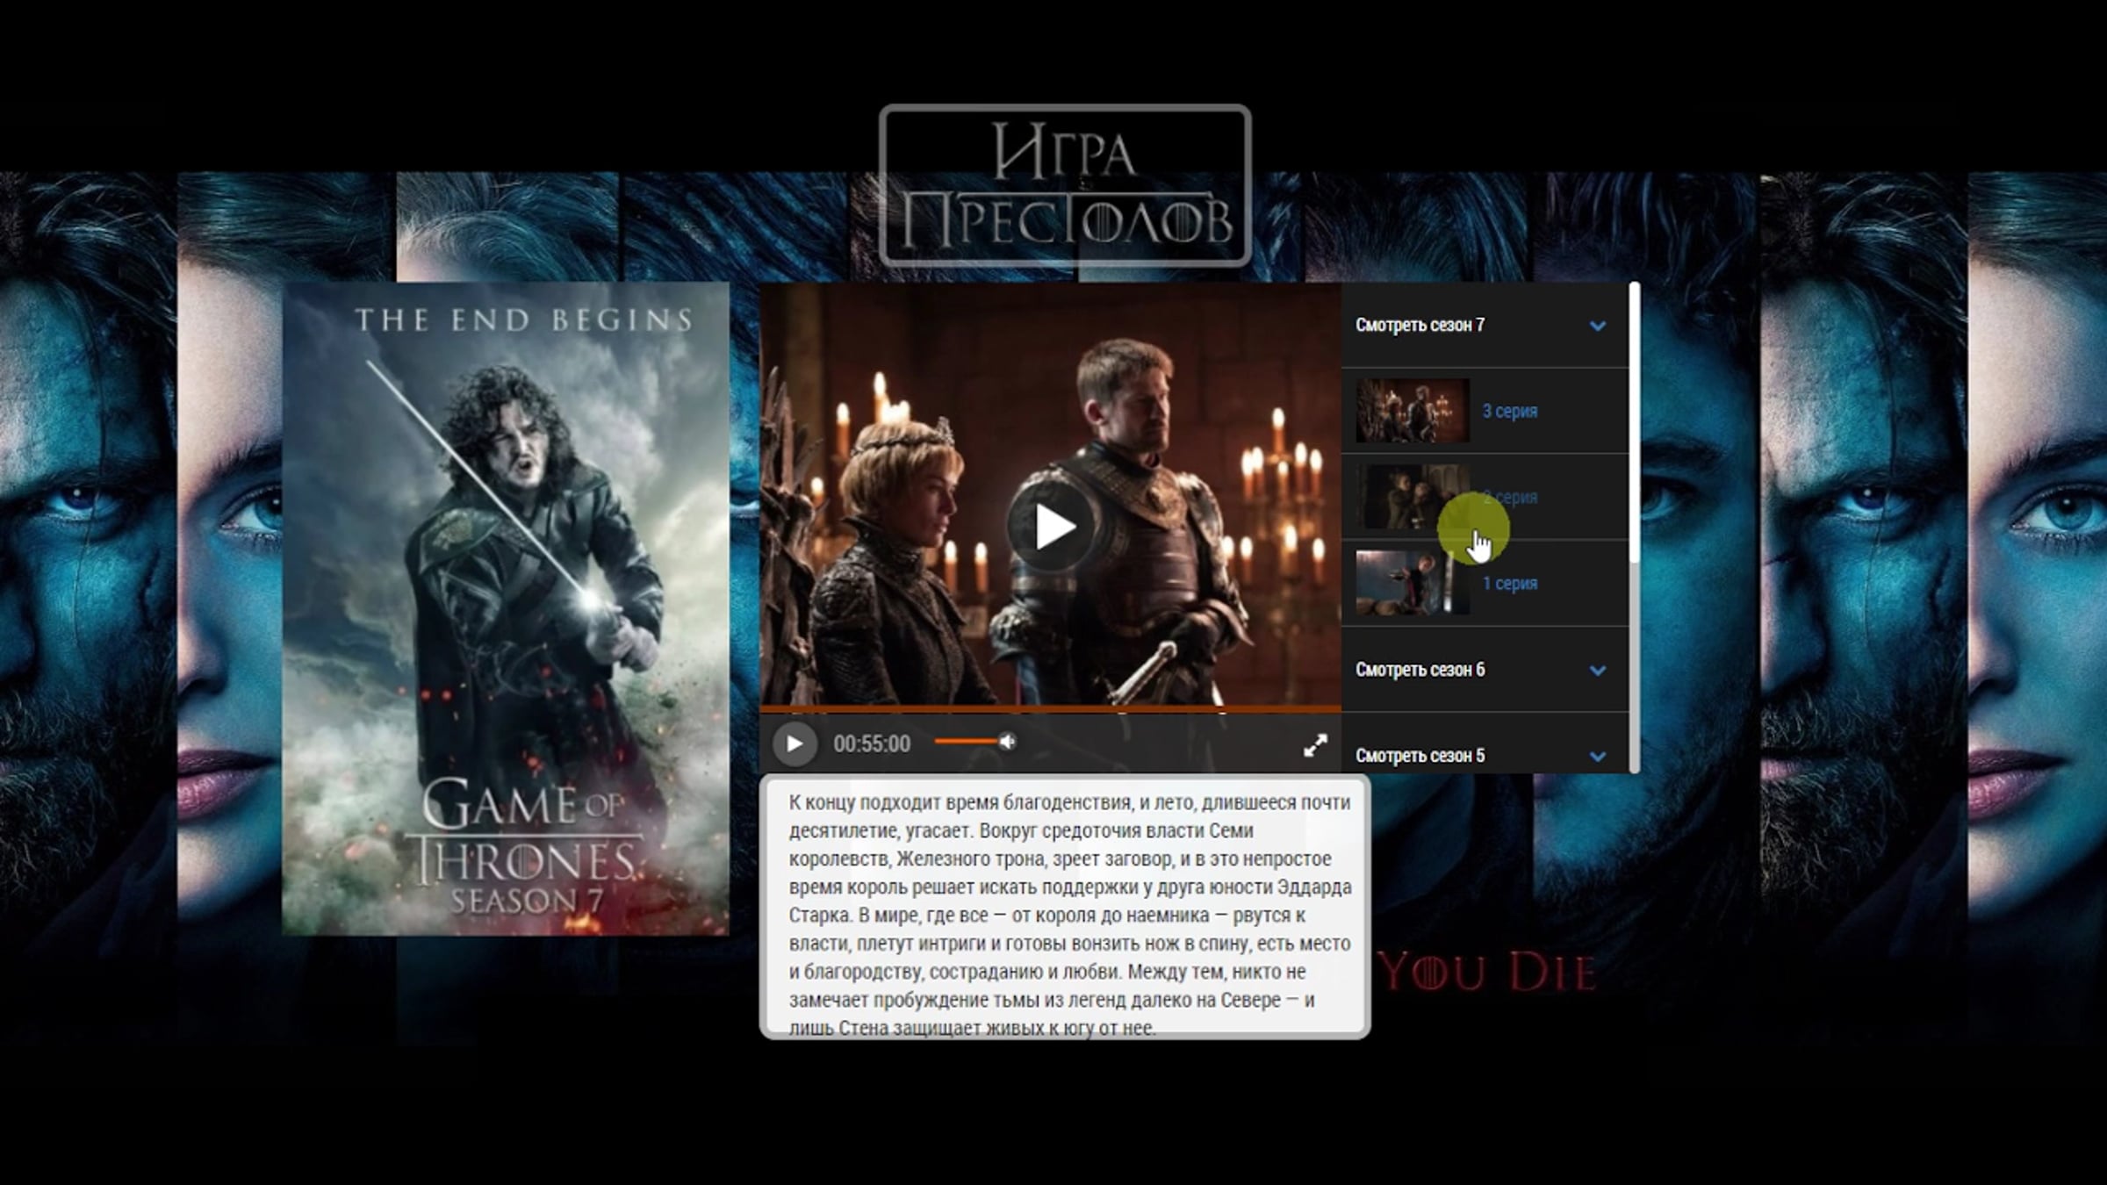Viewport: 2107px width, 1185px height.
Task: Mute using the speaker volume icon
Action: (1008, 743)
